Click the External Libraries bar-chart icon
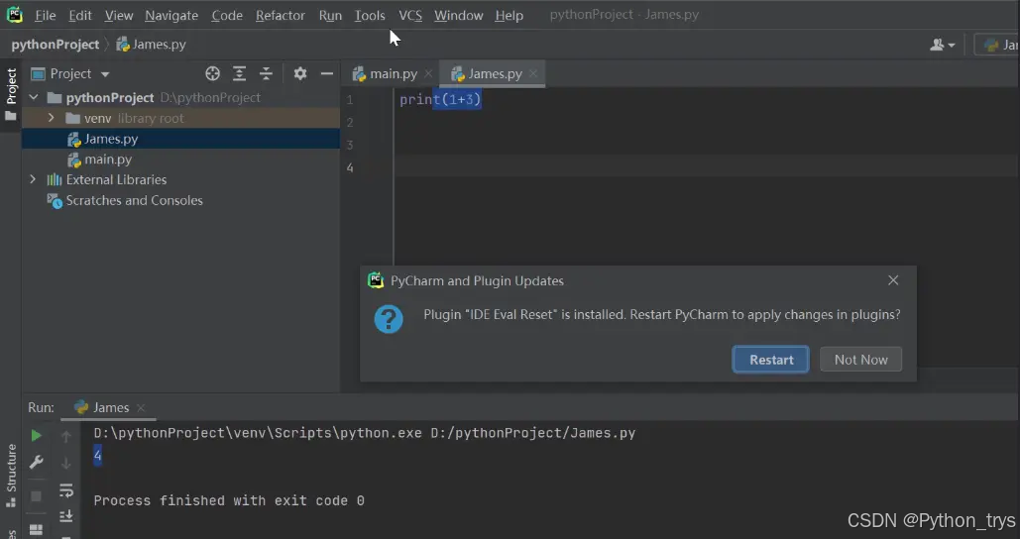The image size is (1020, 539). (54, 179)
